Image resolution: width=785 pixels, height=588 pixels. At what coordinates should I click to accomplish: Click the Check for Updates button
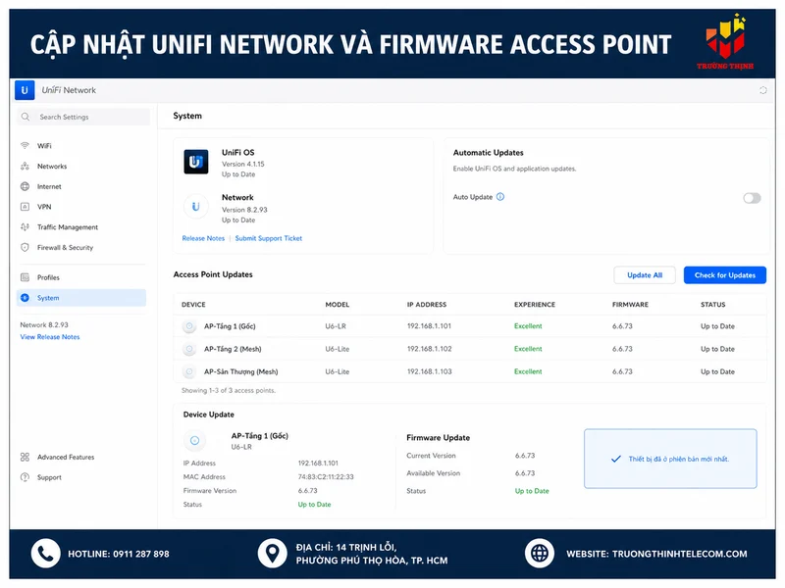point(724,275)
